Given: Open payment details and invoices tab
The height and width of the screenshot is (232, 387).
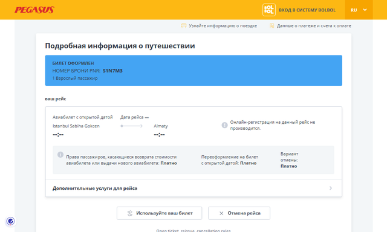Looking at the screenshot, I should click(310, 25).
